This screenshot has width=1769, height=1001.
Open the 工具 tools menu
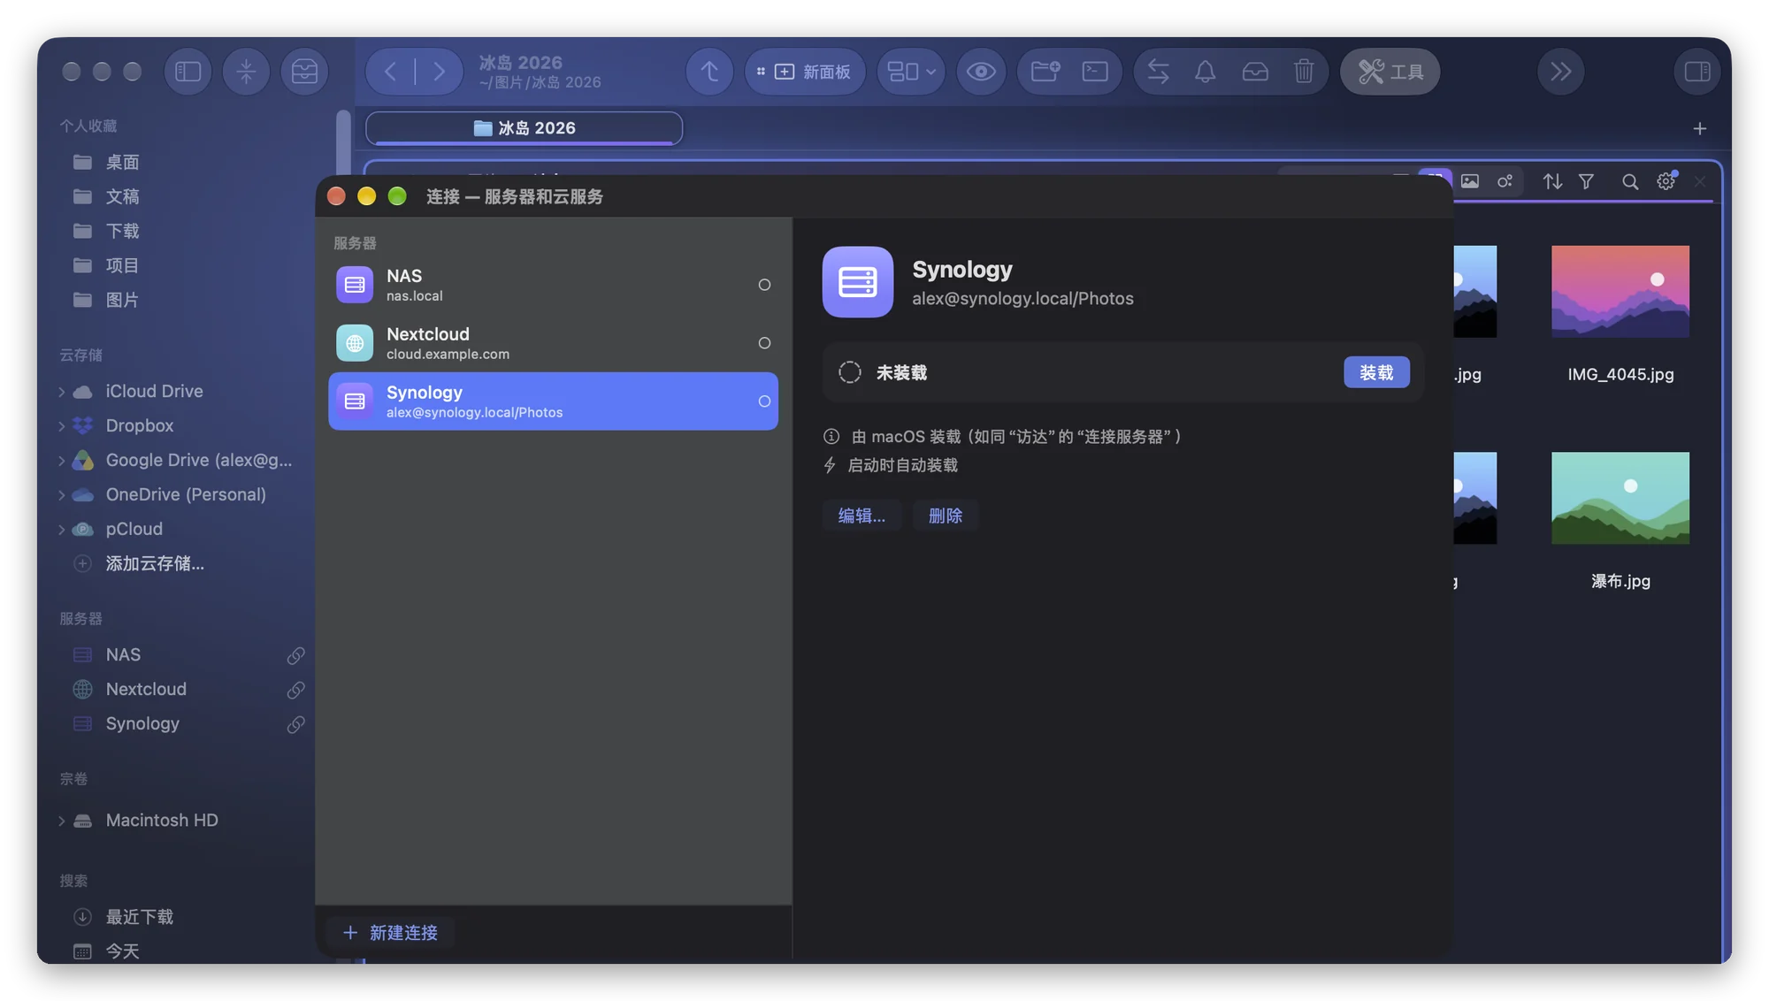[x=1390, y=72]
